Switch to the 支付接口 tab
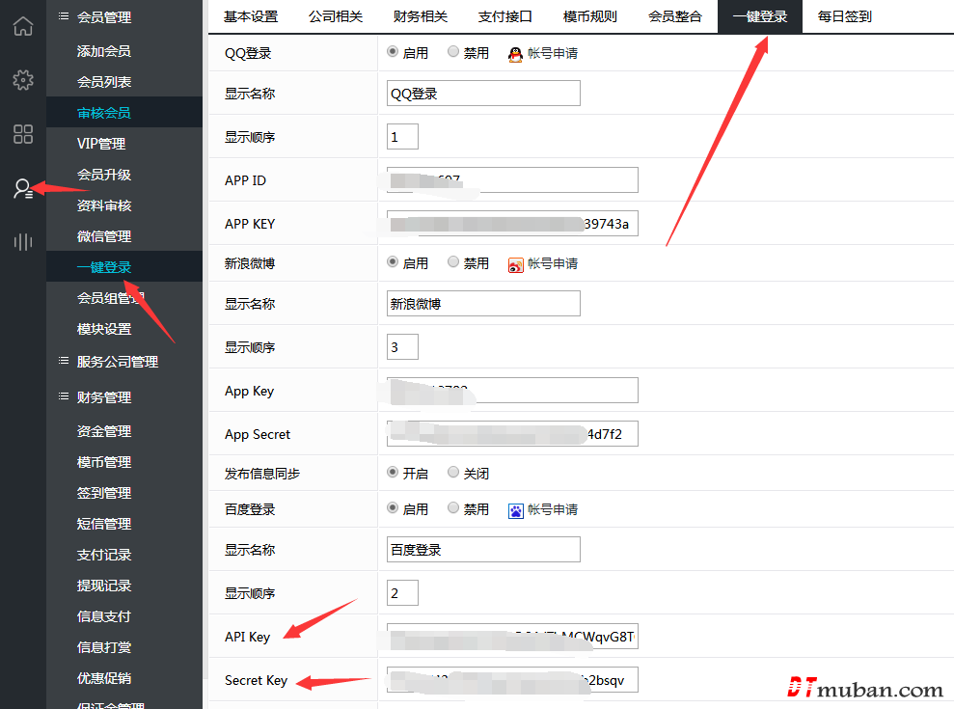Image resolution: width=954 pixels, height=709 pixels. (x=504, y=16)
